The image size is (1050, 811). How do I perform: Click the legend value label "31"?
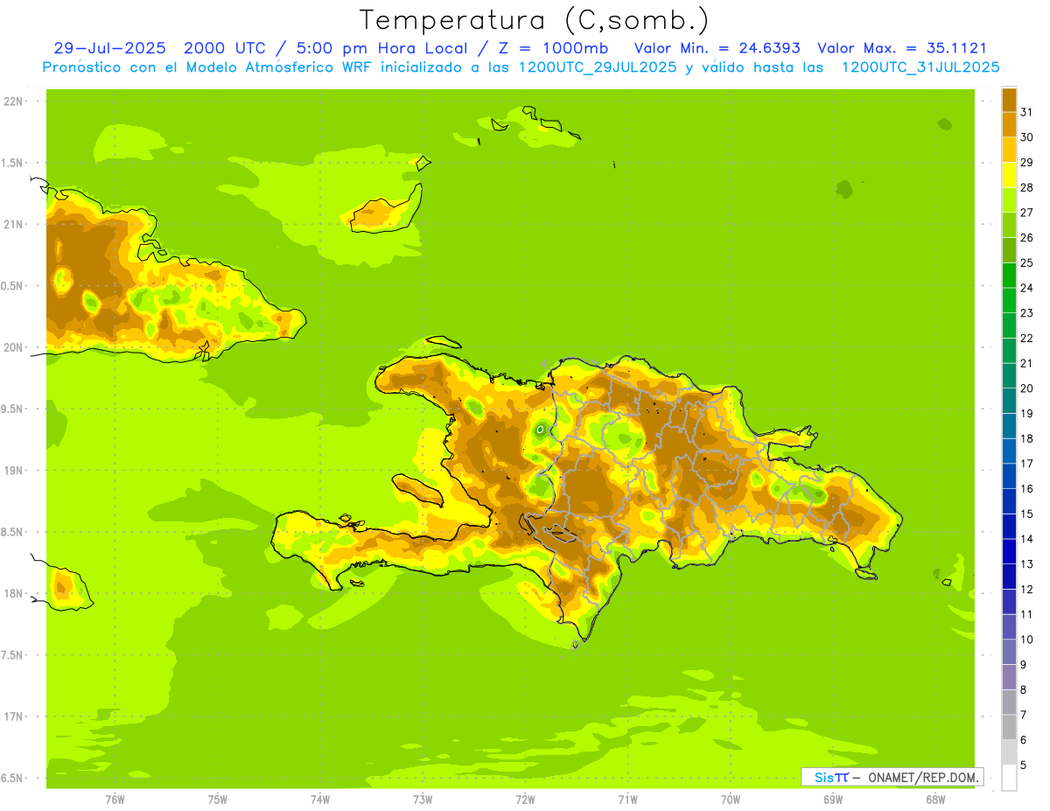click(x=1026, y=112)
